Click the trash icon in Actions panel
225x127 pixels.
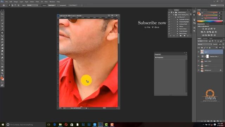pos(188,36)
